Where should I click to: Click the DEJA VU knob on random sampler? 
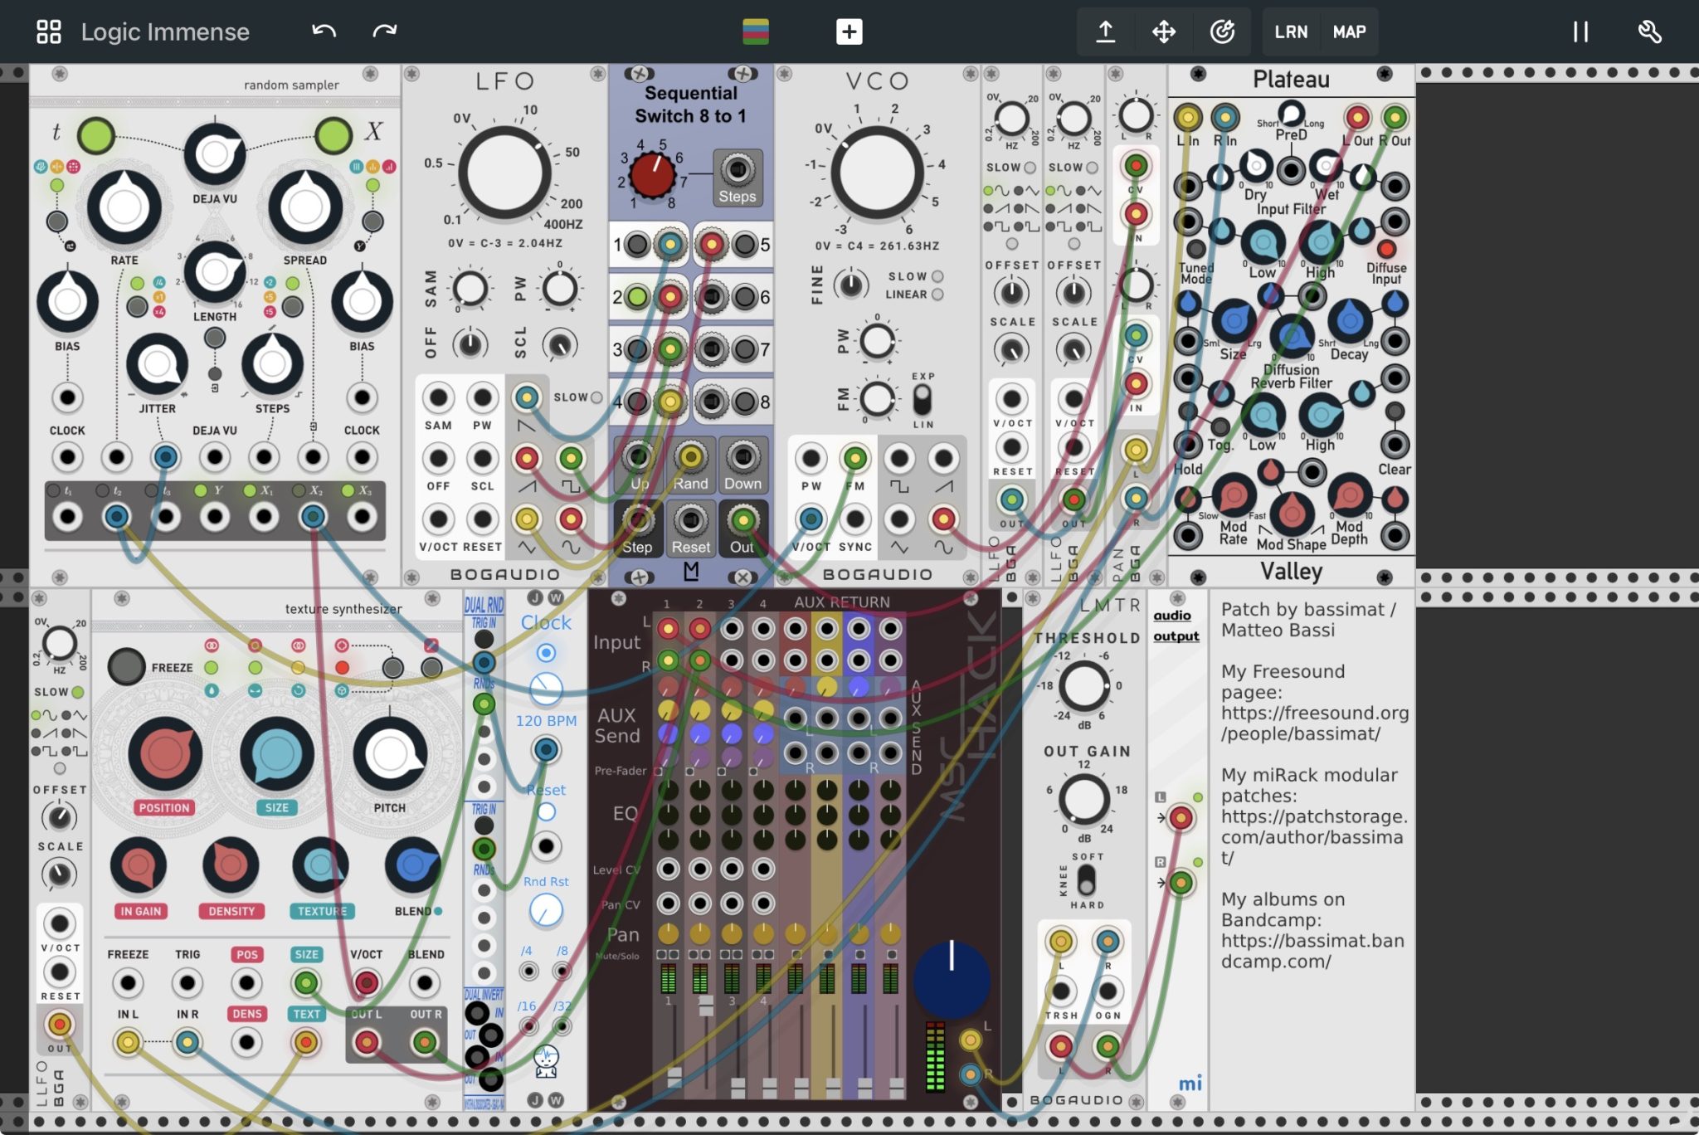(x=215, y=154)
